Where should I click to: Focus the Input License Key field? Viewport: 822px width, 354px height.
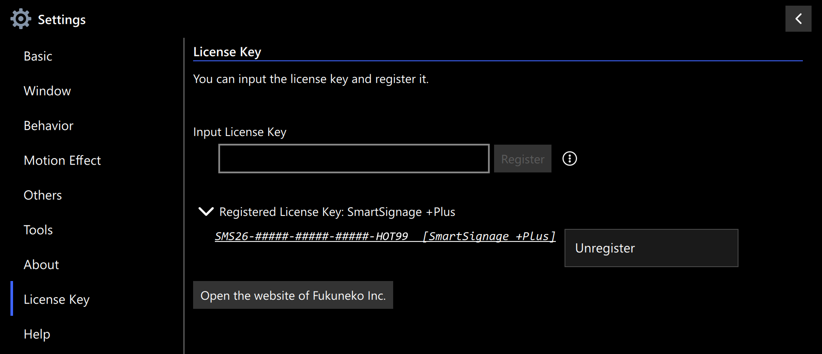pyautogui.click(x=354, y=159)
